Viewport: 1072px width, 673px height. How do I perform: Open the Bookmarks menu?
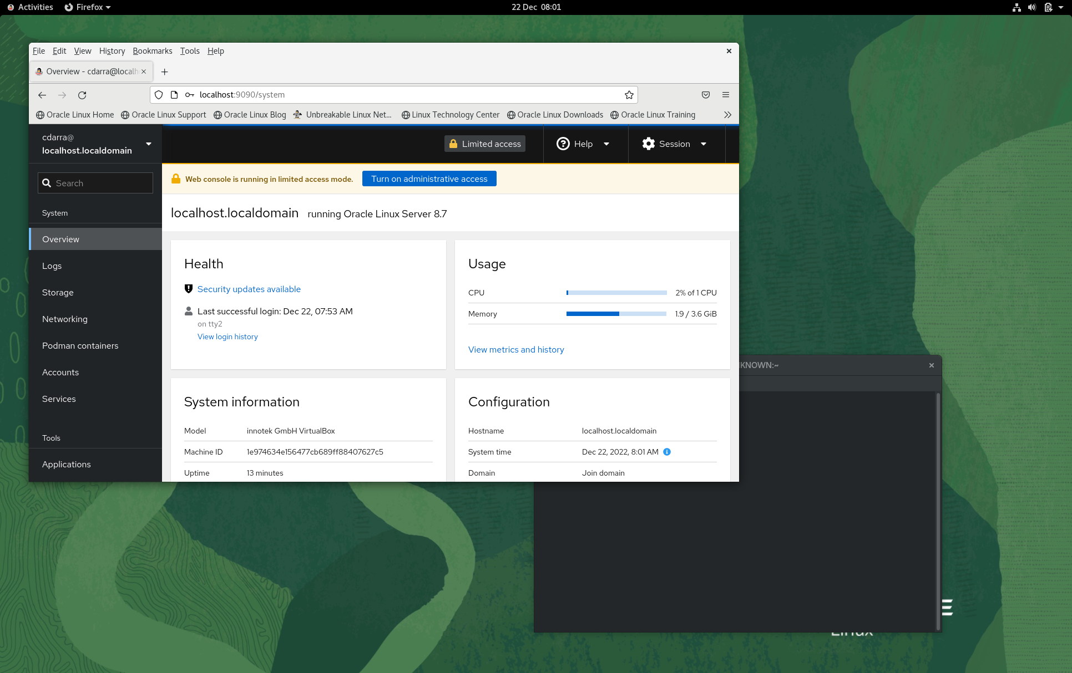pyautogui.click(x=152, y=51)
